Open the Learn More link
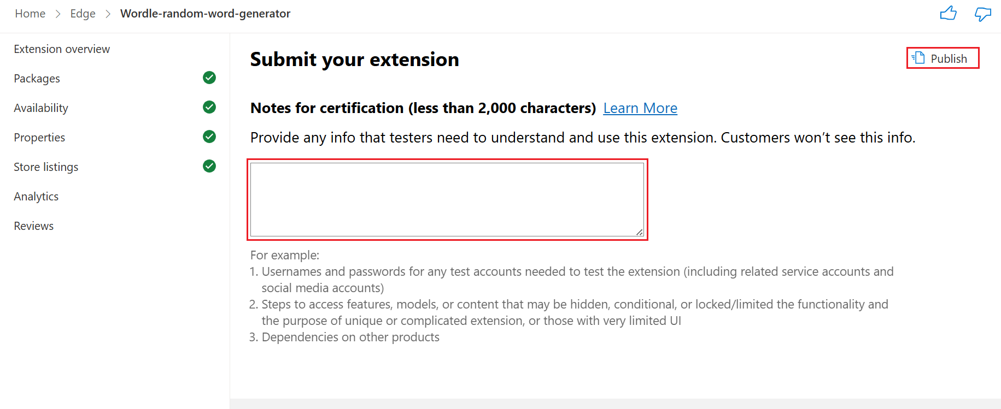1001x409 pixels. tap(640, 108)
